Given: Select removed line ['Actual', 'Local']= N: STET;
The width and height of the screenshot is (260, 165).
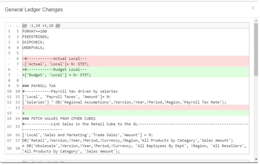Looking at the screenshot, I should 56,64.
